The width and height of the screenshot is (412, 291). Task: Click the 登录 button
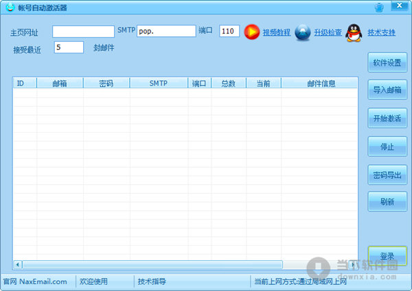pos(387,256)
